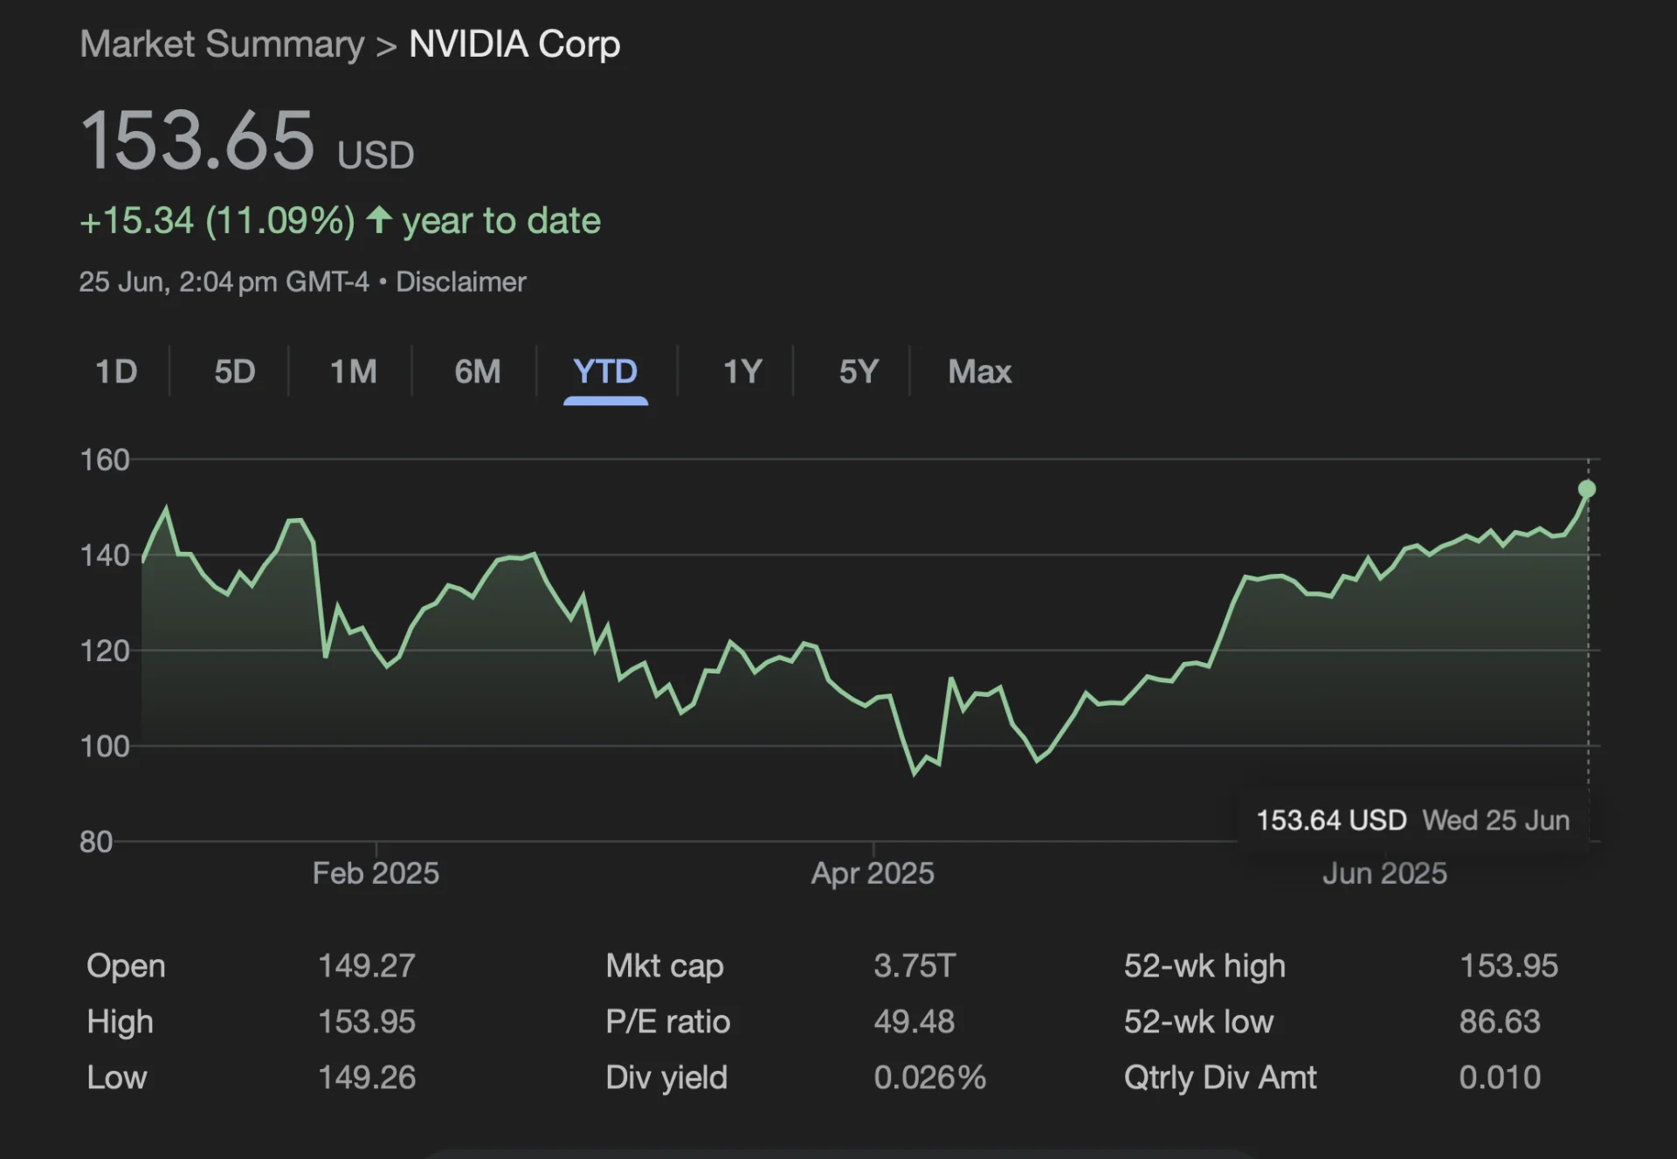
Task: Click the 160 y-axis label
Action: [x=105, y=460]
